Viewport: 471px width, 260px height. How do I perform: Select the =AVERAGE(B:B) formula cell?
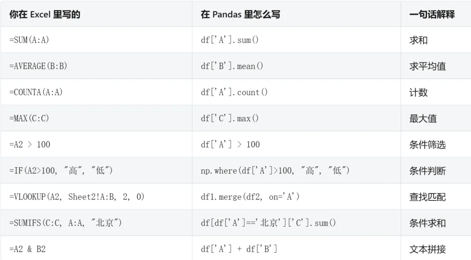coord(38,66)
